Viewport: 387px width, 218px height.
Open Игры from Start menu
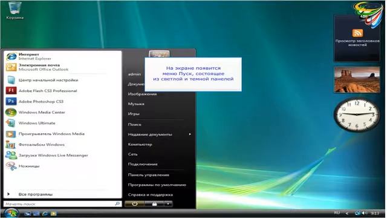pyautogui.click(x=134, y=114)
